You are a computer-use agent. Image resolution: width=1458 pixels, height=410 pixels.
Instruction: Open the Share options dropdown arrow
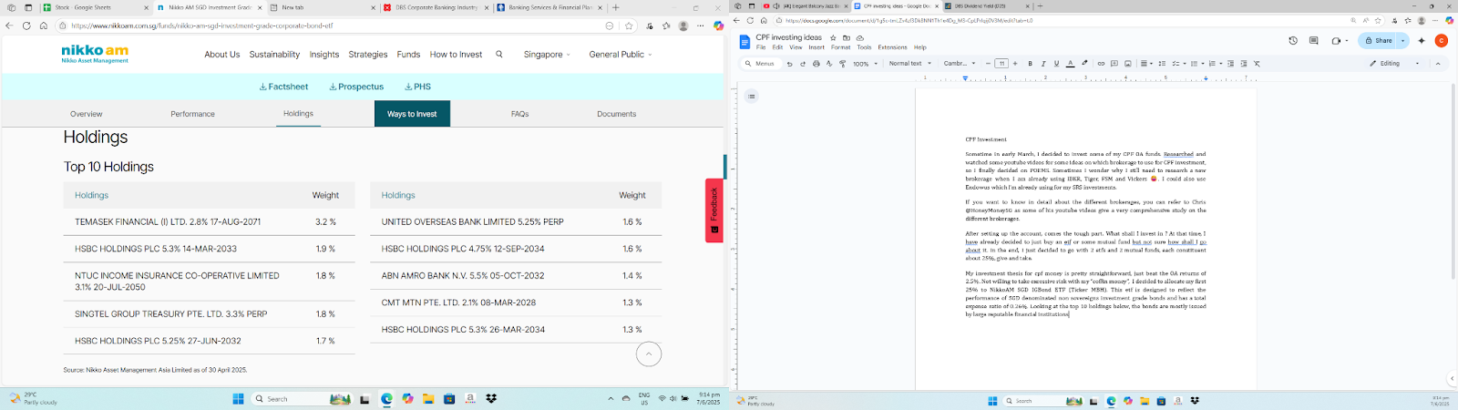tap(1403, 40)
